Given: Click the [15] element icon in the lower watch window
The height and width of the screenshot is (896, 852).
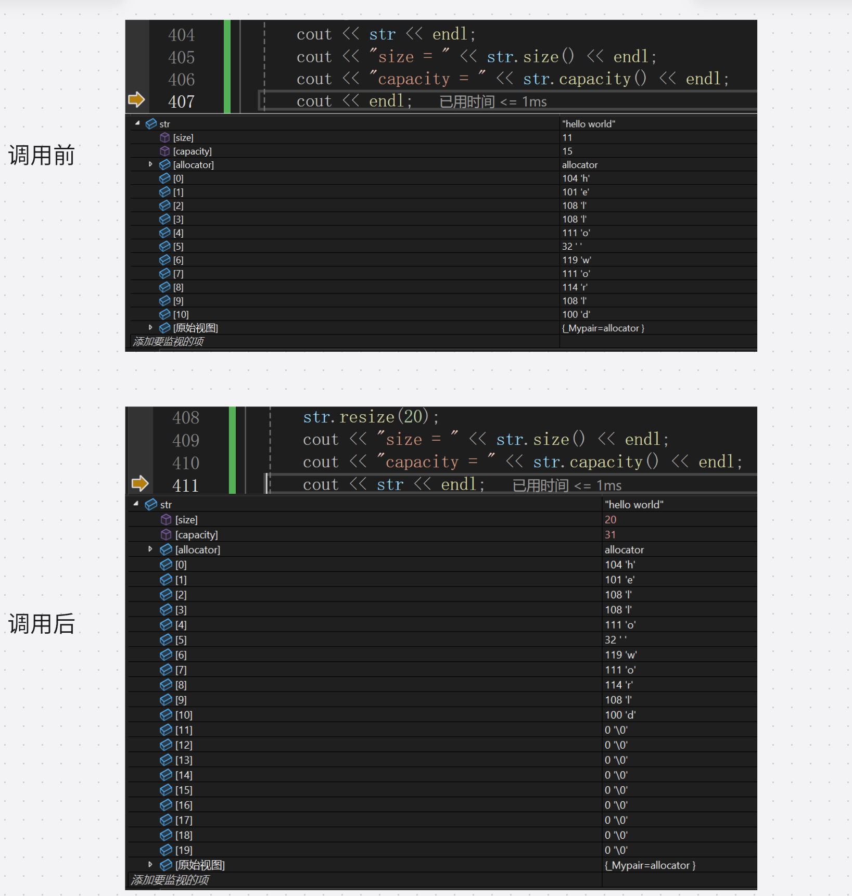Looking at the screenshot, I should [166, 790].
